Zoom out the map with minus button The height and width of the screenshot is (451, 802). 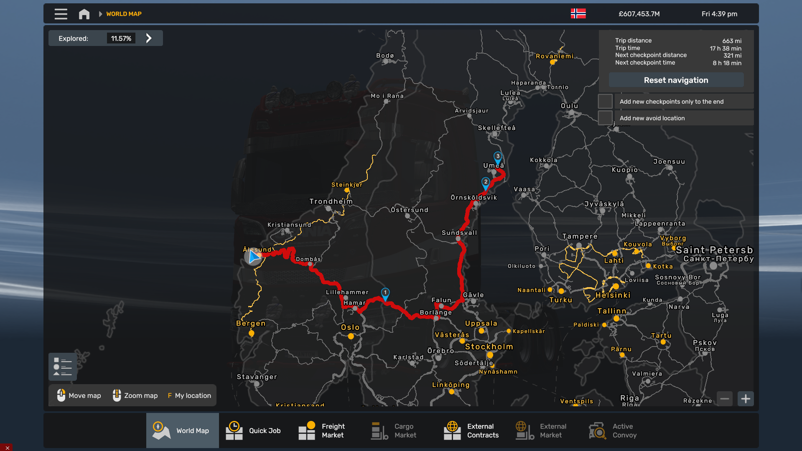(x=725, y=399)
